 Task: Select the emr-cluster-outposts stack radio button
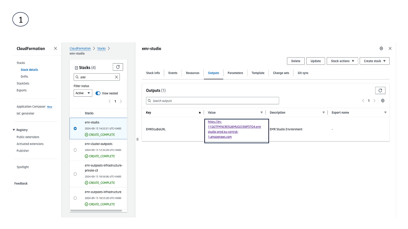coord(75,150)
